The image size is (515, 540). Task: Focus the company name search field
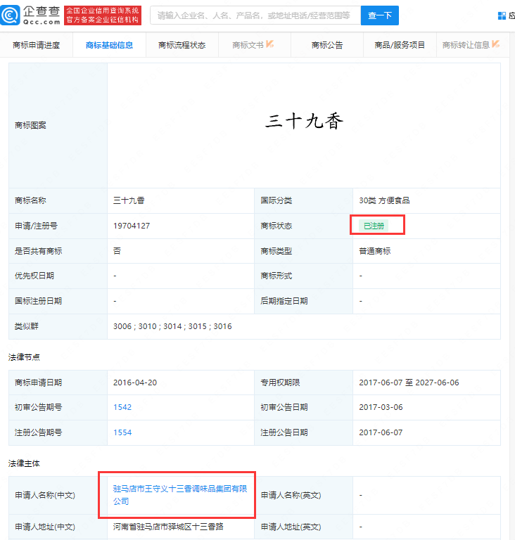click(x=255, y=15)
